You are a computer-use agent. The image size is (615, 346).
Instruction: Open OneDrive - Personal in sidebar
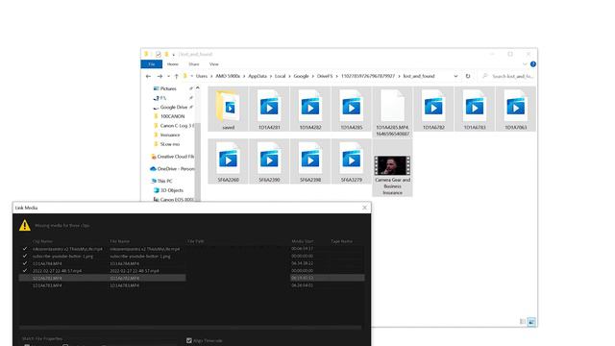pyautogui.click(x=173, y=169)
